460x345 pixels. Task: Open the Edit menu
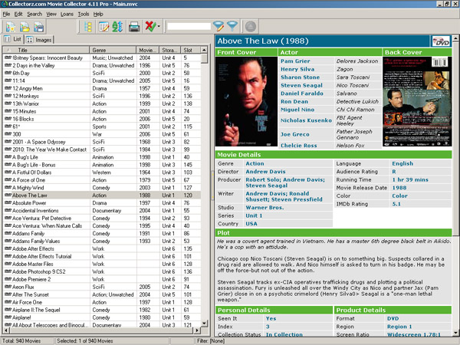[18, 14]
